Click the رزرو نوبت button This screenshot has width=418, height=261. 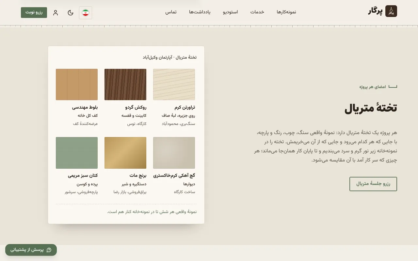34,12
